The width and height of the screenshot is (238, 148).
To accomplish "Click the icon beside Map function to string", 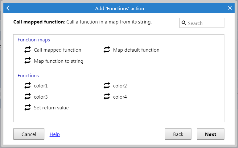I will (27, 61).
